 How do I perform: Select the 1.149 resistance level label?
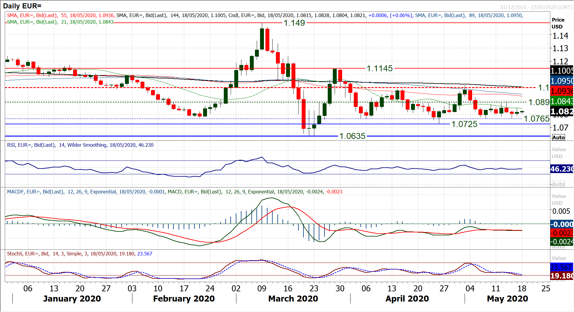pos(294,23)
